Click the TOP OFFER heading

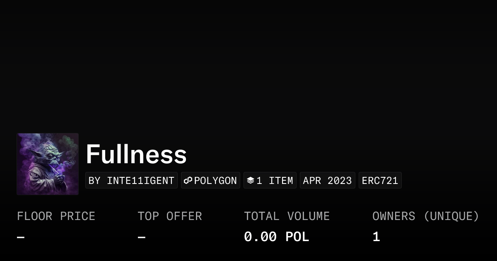(169, 216)
